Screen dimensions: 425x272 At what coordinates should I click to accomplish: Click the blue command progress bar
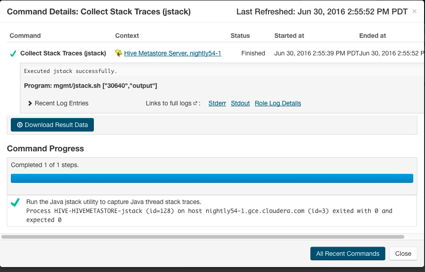pyautogui.click(x=212, y=178)
